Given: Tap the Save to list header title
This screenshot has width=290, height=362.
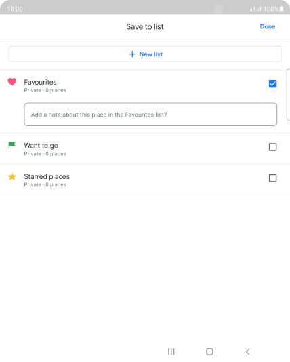Looking at the screenshot, I should [x=145, y=27].
